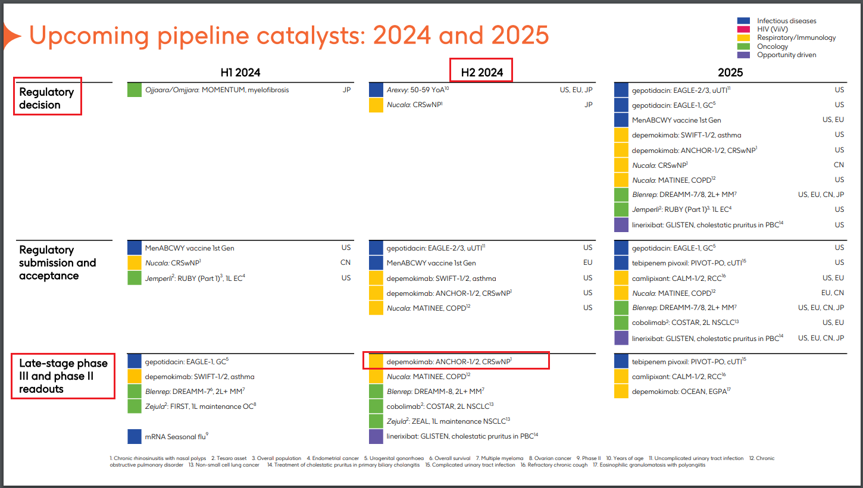The width and height of the screenshot is (863, 488).
Task: Select the 2025 column heading
Action: [x=730, y=73]
